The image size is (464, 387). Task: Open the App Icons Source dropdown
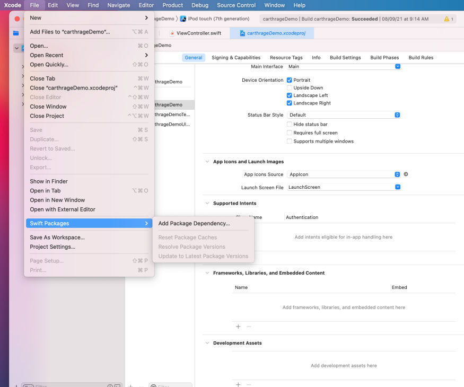(x=344, y=174)
